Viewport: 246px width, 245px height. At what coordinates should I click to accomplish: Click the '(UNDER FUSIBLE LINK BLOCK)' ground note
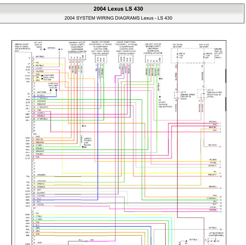[88, 142]
